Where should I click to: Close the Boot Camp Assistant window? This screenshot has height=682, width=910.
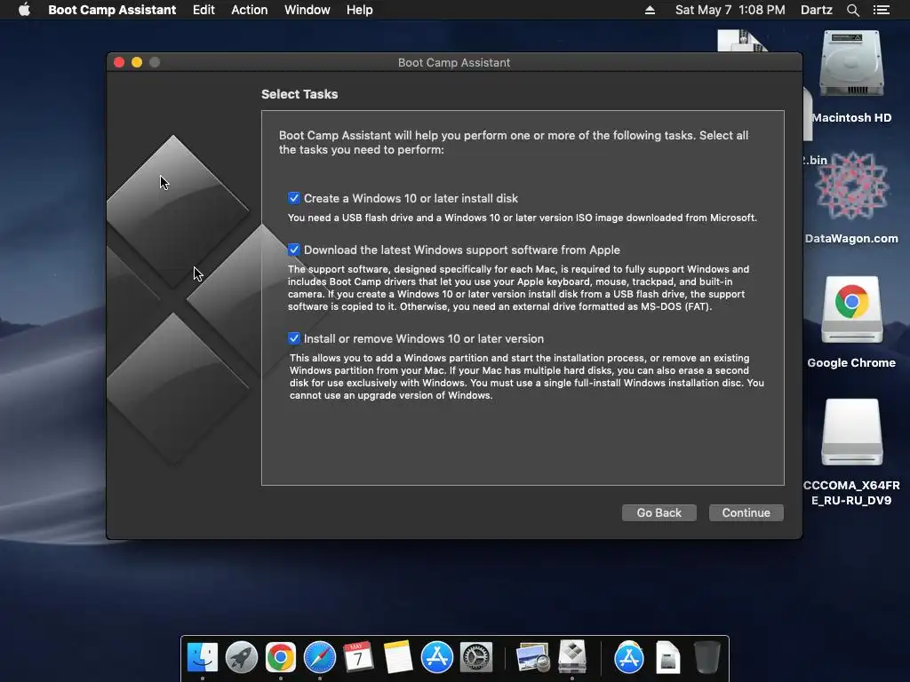pyautogui.click(x=119, y=62)
